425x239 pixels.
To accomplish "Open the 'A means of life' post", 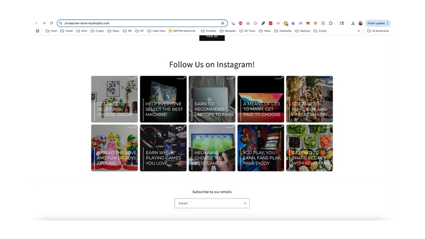I will tap(261, 99).
